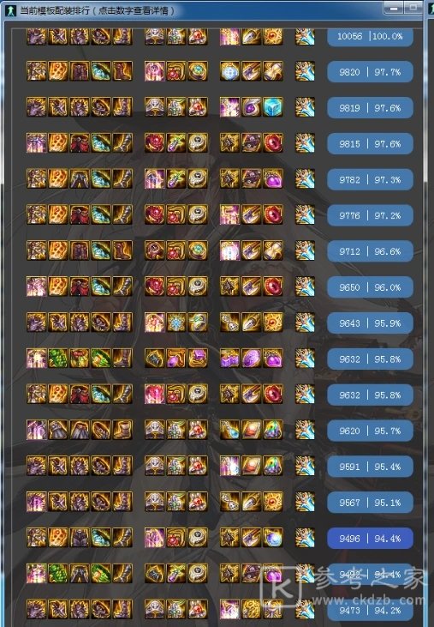Select the witch hat icon in the 9815 row
This screenshot has height=627, width=434.
[252, 142]
